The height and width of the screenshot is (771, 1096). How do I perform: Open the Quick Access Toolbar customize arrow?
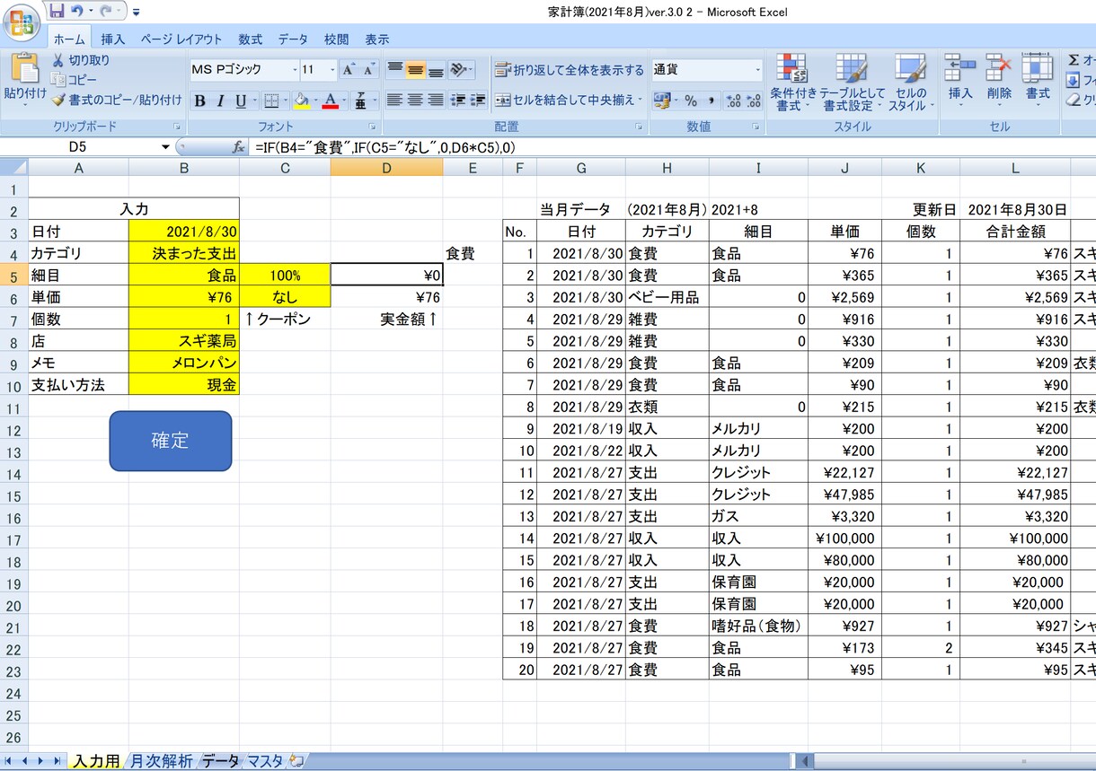point(136,13)
